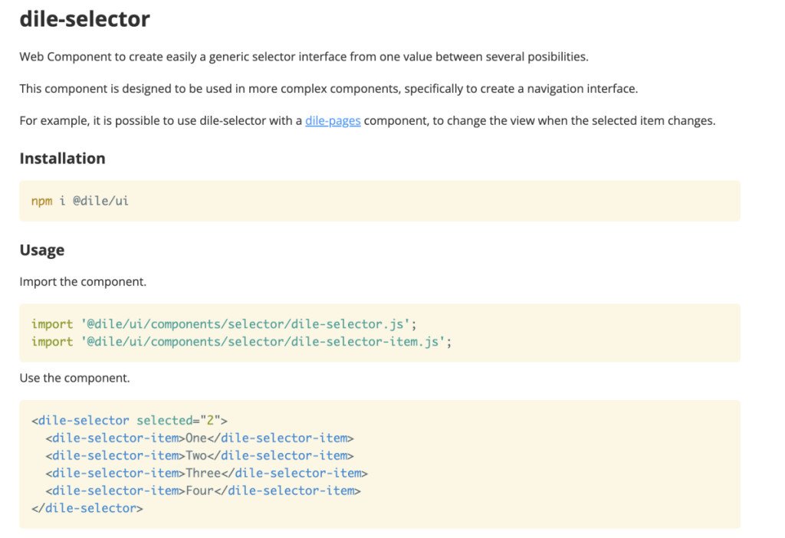Click the dile-selector.js import line
This screenshot has height=538, width=785.
pyautogui.click(x=224, y=324)
